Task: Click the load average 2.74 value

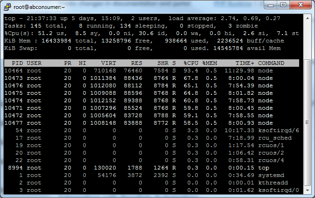Action: [228, 19]
